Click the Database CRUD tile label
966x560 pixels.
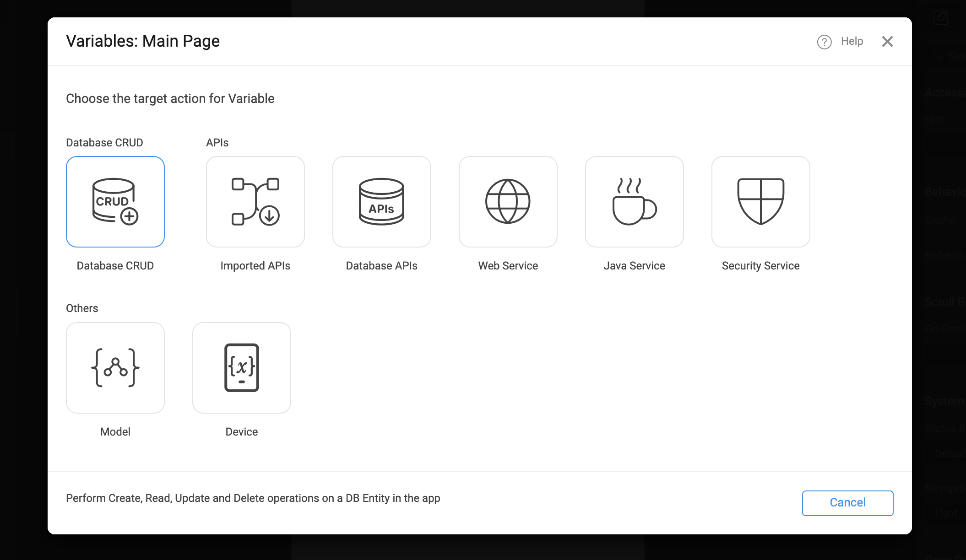point(115,266)
